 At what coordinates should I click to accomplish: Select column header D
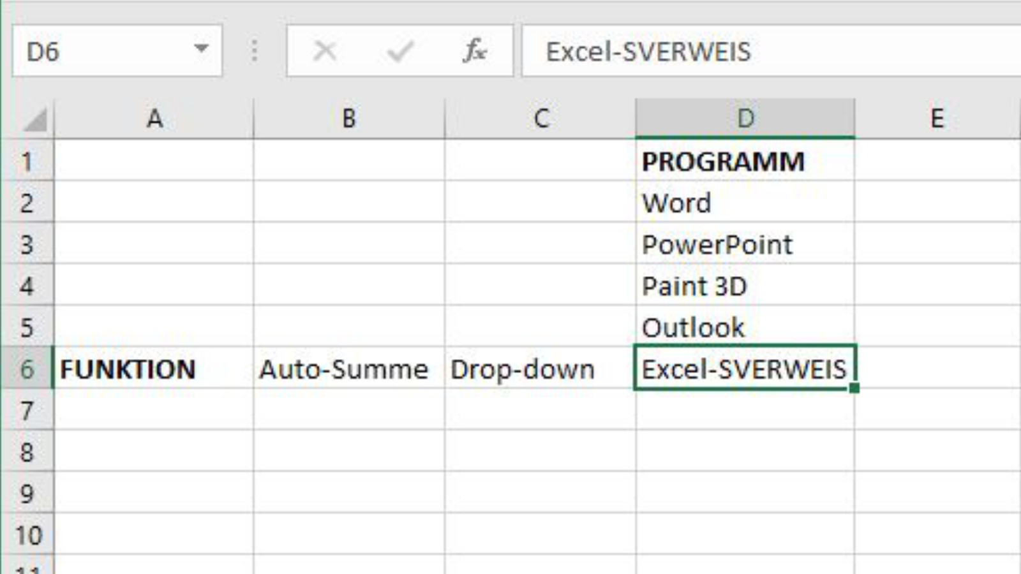[745, 117]
